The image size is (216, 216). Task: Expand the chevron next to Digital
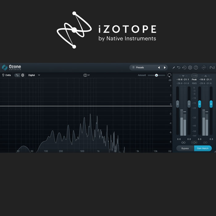click(39, 75)
